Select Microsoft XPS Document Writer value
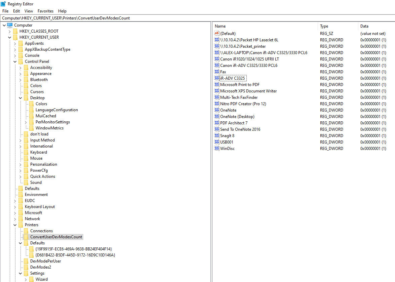 tap(248, 91)
